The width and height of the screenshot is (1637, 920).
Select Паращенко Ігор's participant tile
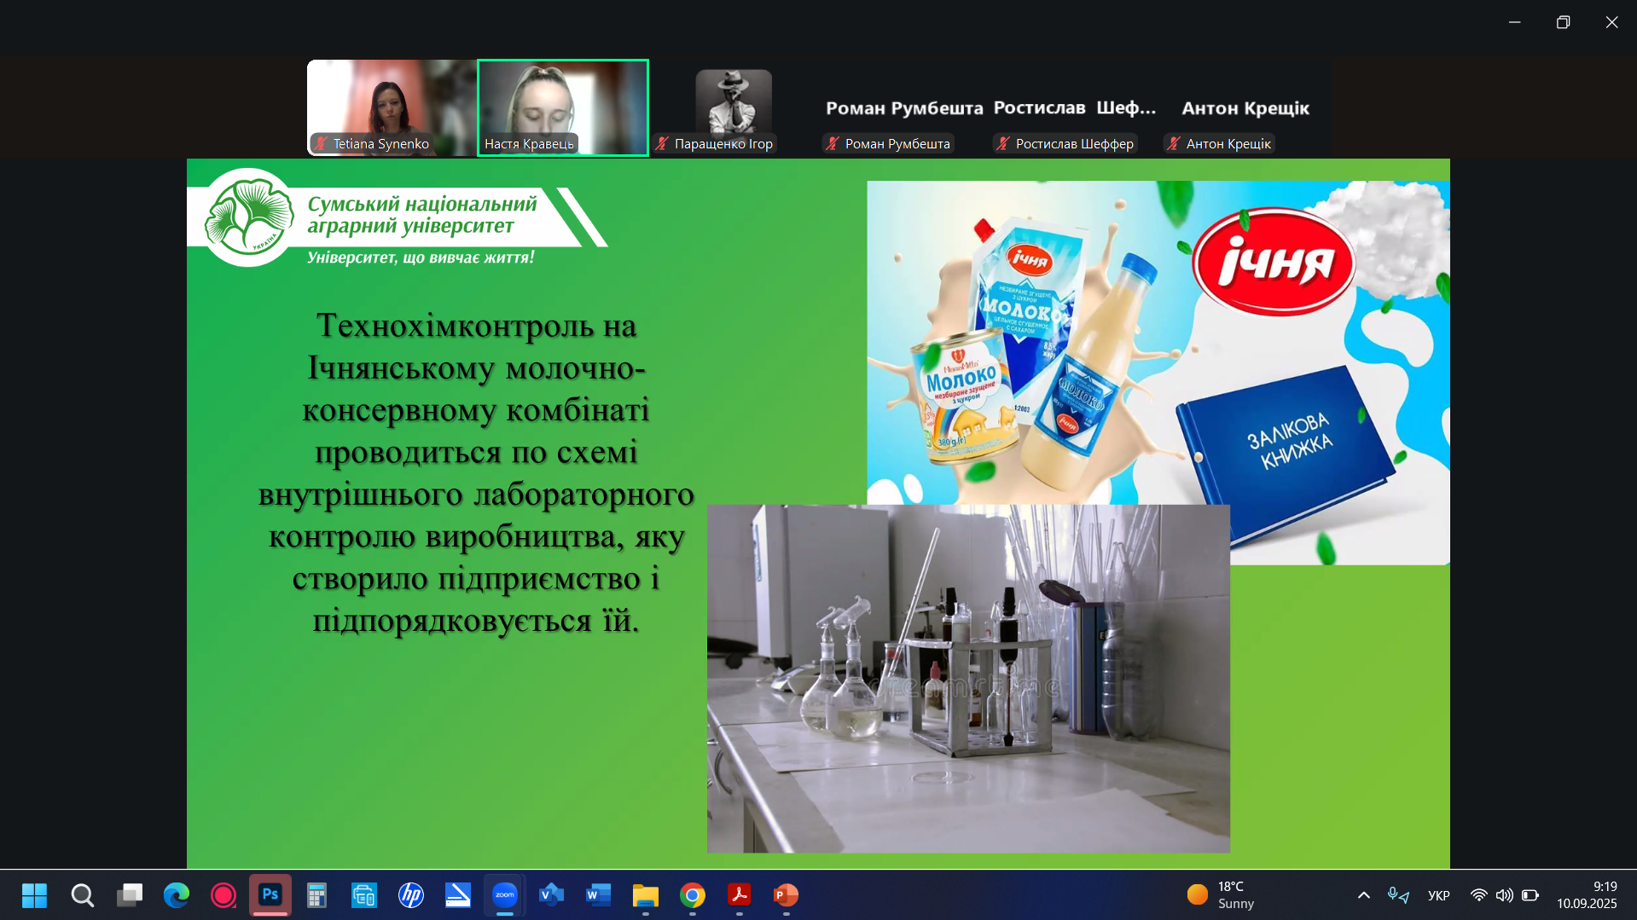point(734,107)
